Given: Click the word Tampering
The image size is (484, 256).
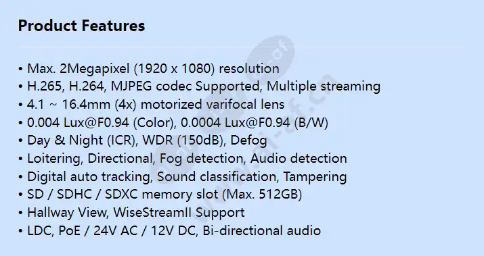Looking at the screenshot, I should 315,177.
